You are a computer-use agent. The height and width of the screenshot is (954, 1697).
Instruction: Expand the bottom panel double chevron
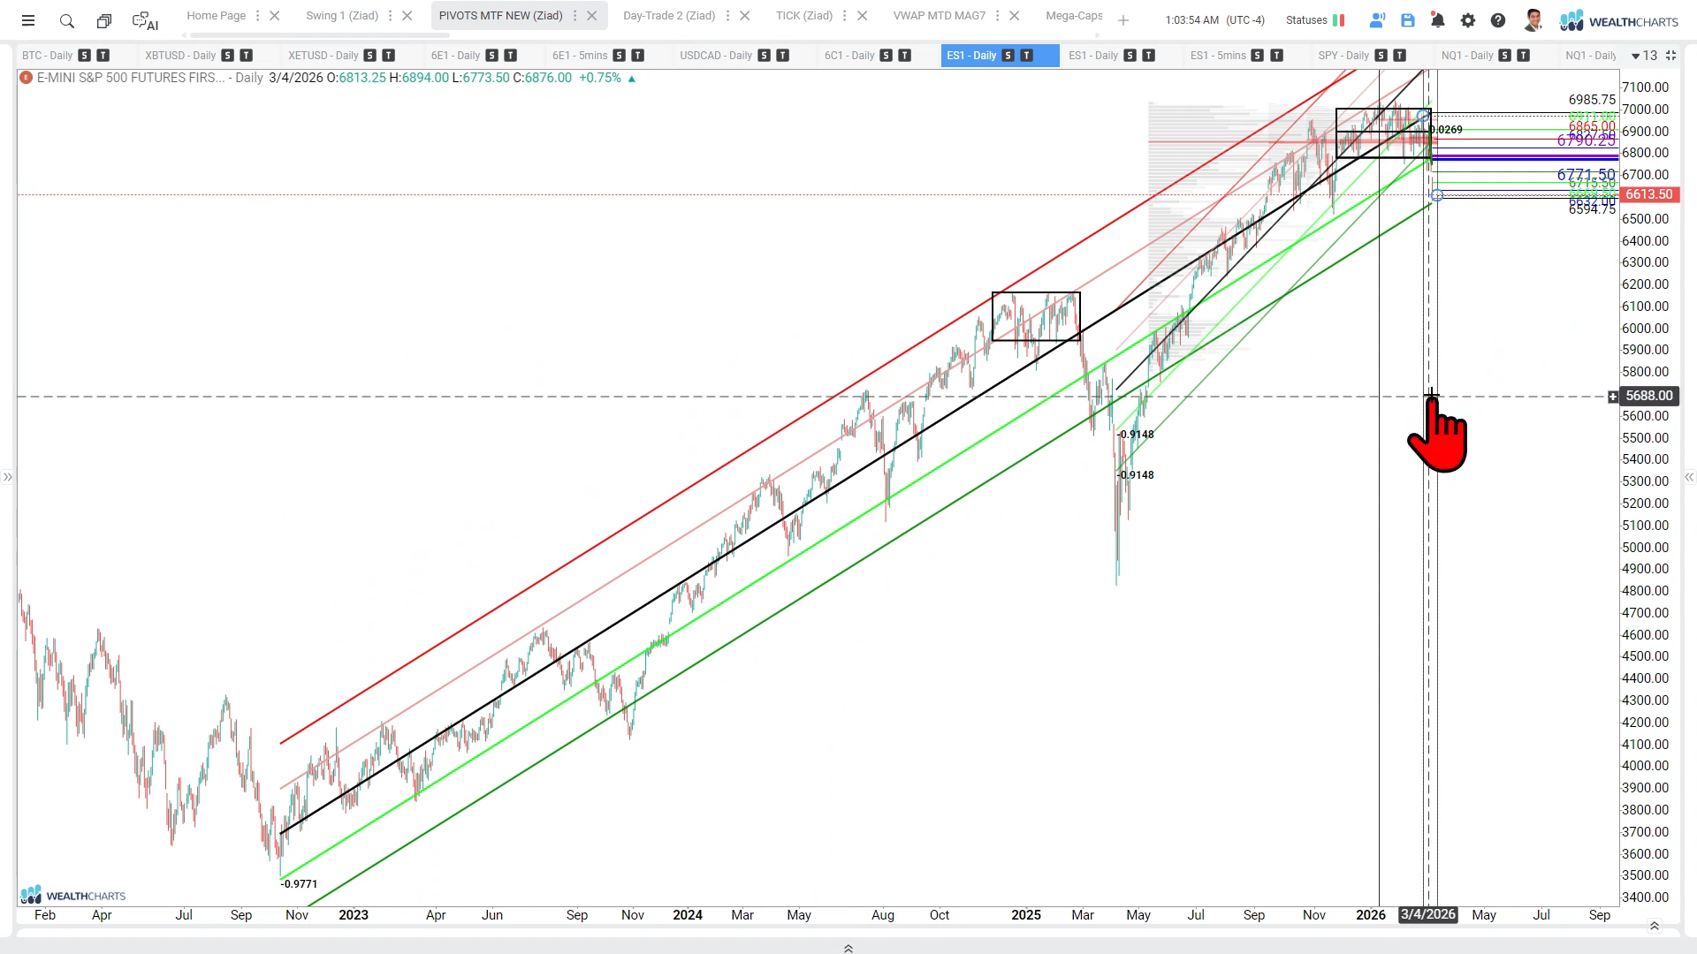coord(848,948)
